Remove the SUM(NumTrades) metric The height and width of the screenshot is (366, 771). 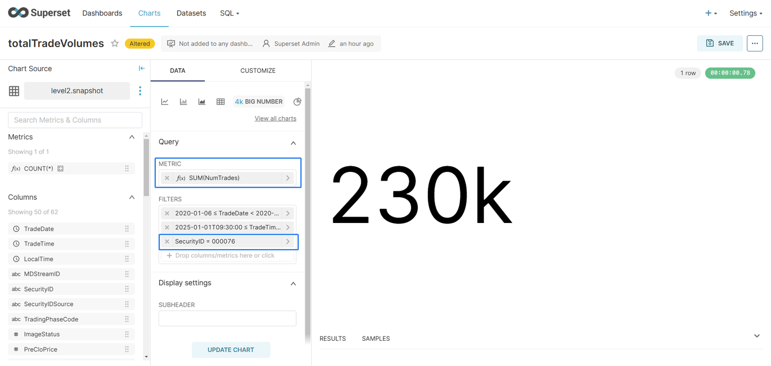[167, 178]
